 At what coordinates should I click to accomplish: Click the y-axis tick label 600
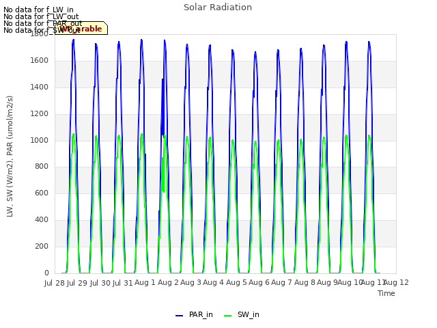pos(42,193)
